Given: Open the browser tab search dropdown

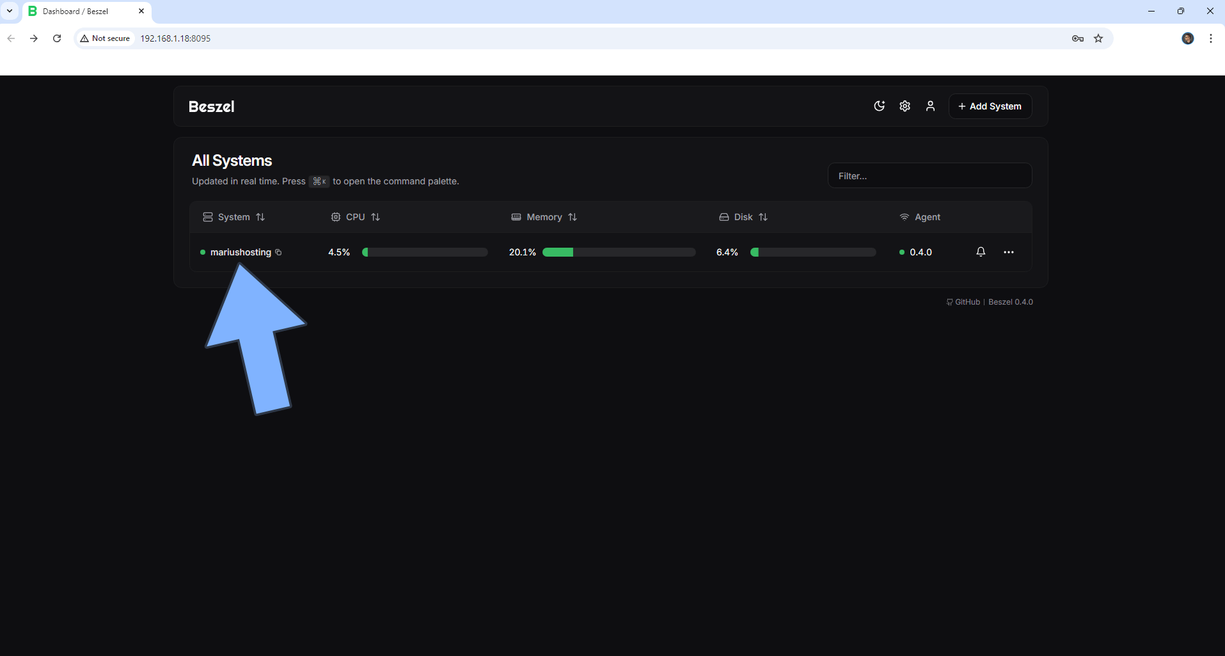Looking at the screenshot, I should click(x=10, y=11).
